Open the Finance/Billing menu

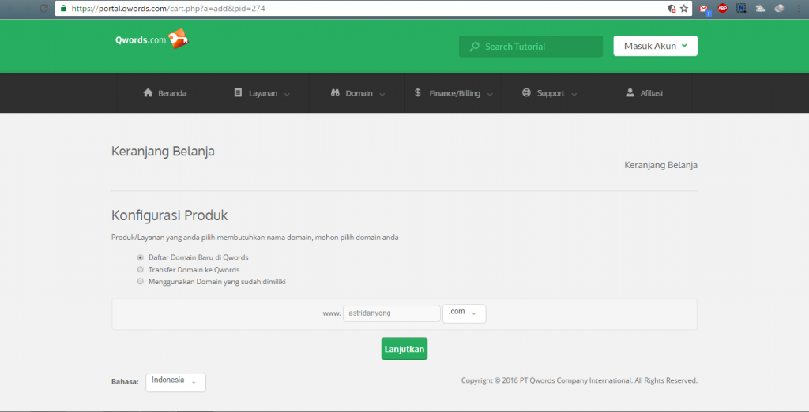click(x=453, y=93)
